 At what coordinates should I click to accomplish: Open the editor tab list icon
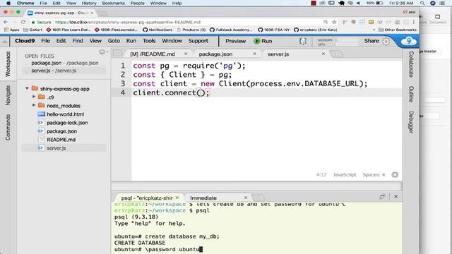pos(117,54)
